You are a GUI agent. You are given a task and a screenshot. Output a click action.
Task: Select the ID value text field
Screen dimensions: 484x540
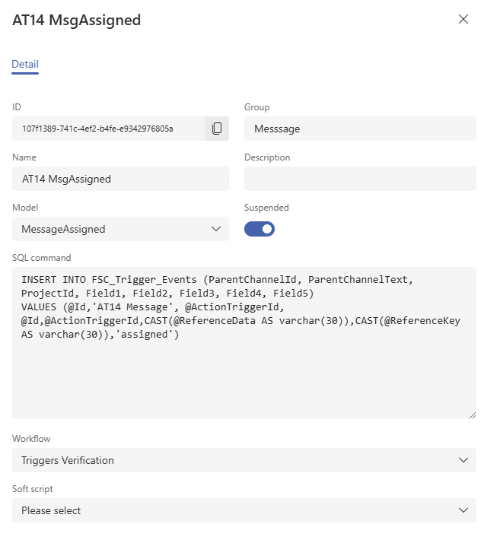point(109,129)
